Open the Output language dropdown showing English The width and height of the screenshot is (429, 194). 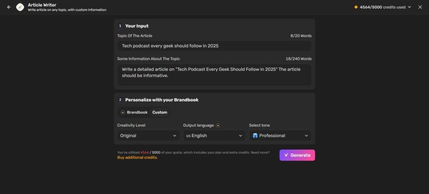click(x=214, y=135)
